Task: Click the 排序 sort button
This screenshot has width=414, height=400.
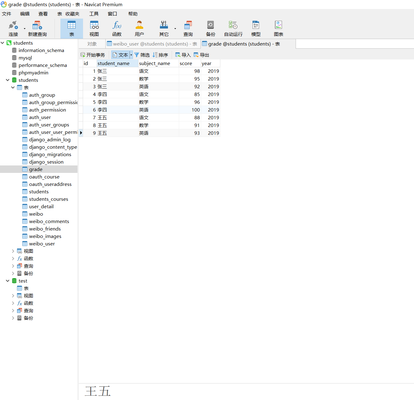Action: (160, 55)
